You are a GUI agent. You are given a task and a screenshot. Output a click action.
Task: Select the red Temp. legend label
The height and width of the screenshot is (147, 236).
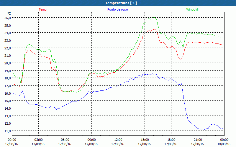tap(43, 9)
